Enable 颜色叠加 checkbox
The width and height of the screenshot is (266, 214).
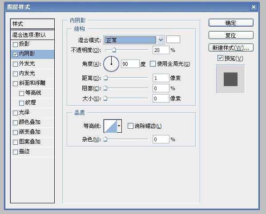click(15, 123)
